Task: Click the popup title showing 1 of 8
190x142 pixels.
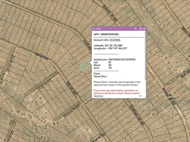Action: tap(97, 29)
